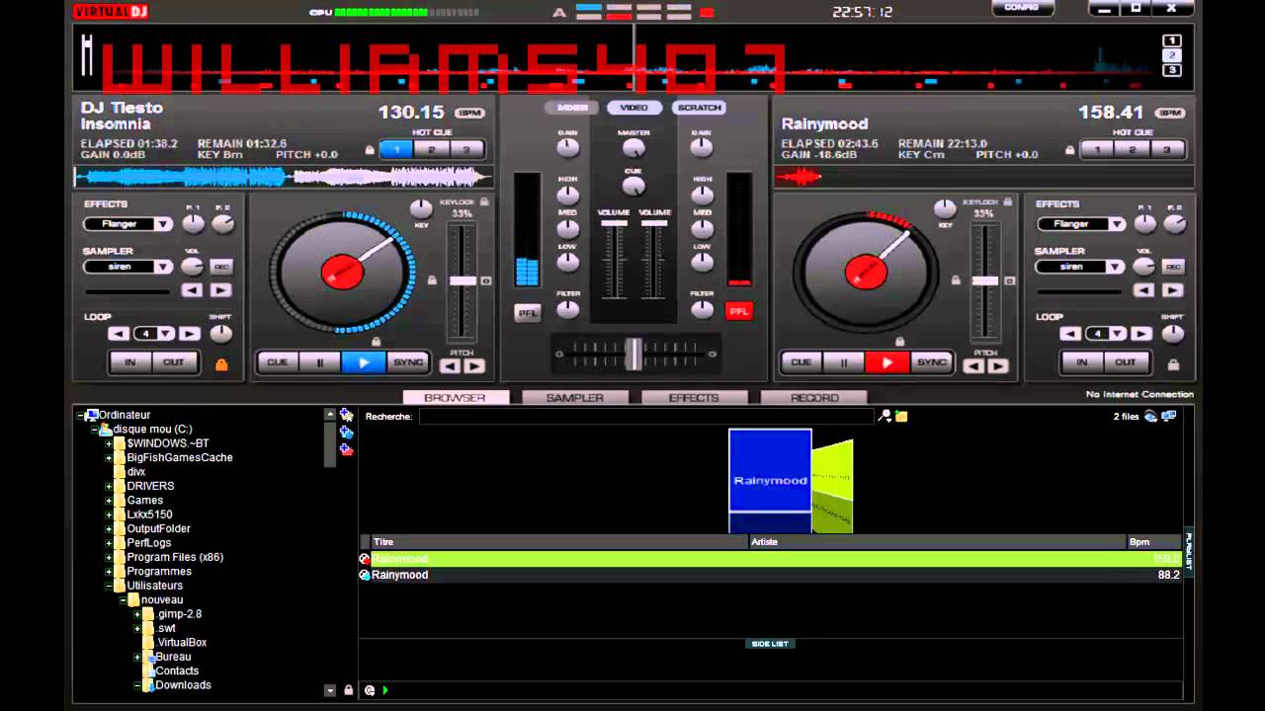Click left deck sampler next arrow

point(220,290)
